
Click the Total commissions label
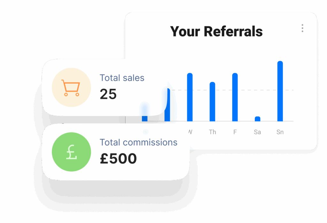[x=138, y=142]
